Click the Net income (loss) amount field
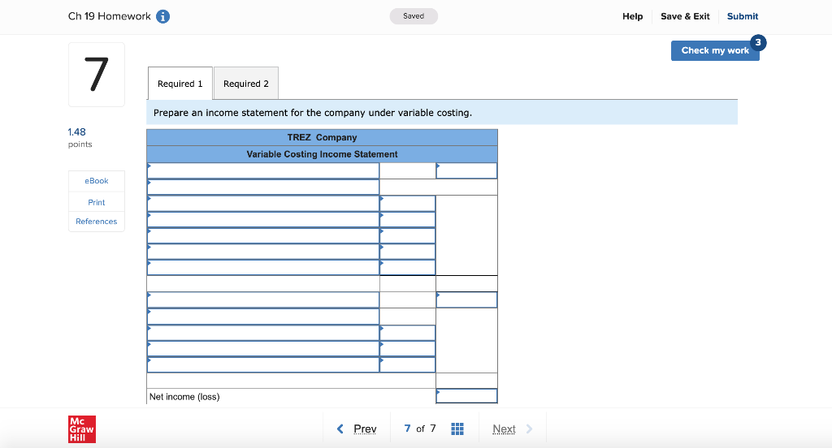This screenshot has width=832, height=448. [x=466, y=396]
